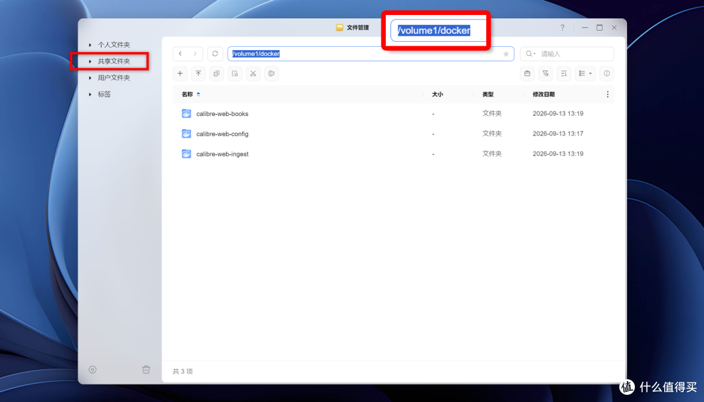Click the paste toolbar icon
This screenshot has width=704, height=402.
(x=272, y=74)
